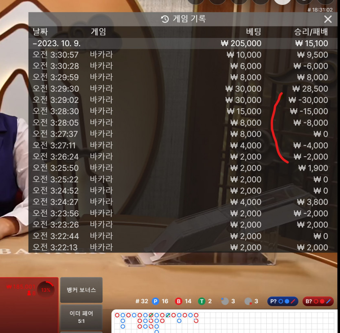The image size is (340, 333).
Task: Click the B? banker prediction indicator
Action: [318, 301]
